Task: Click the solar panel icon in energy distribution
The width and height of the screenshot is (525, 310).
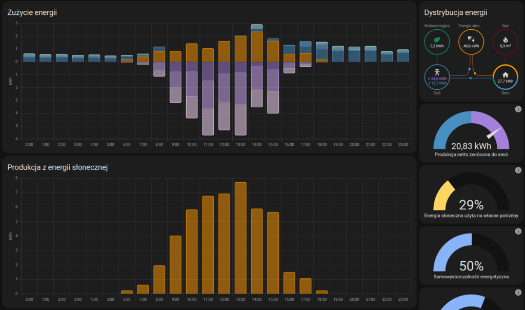Action: tap(471, 40)
